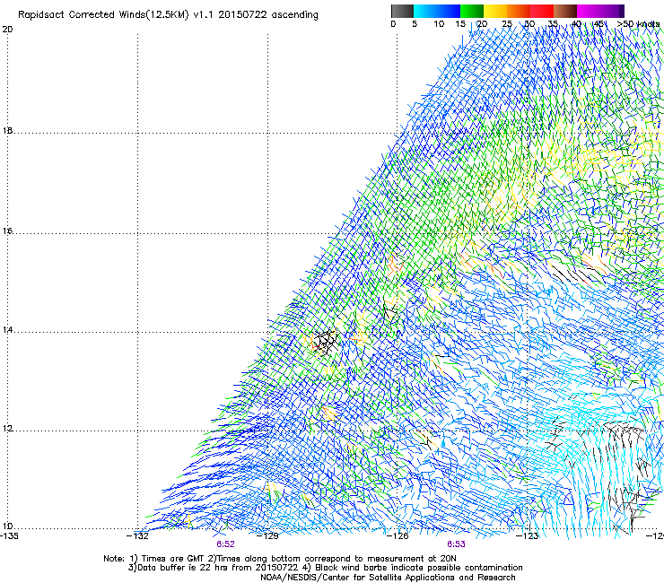
Task: Click the longitude label -135
Action: click(9, 536)
